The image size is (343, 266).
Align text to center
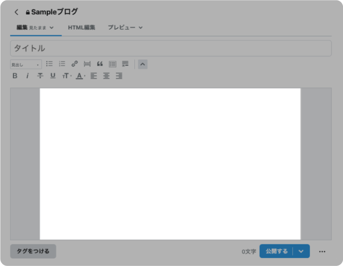(106, 76)
